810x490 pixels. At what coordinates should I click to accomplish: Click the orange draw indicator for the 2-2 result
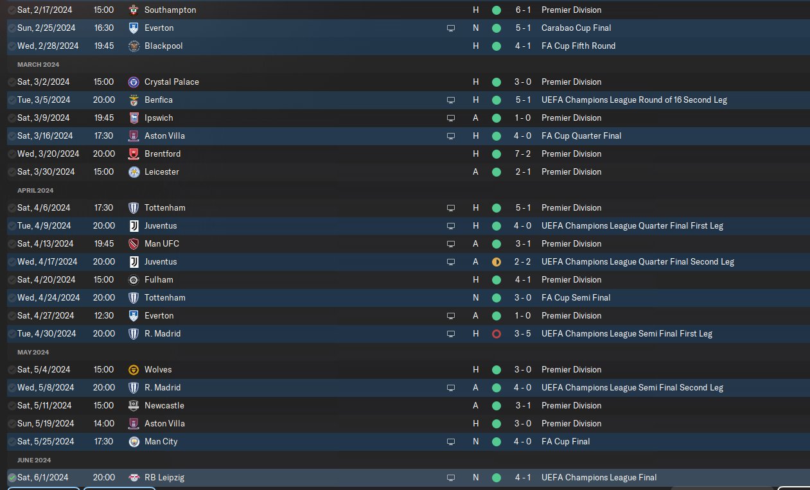[x=496, y=262]
